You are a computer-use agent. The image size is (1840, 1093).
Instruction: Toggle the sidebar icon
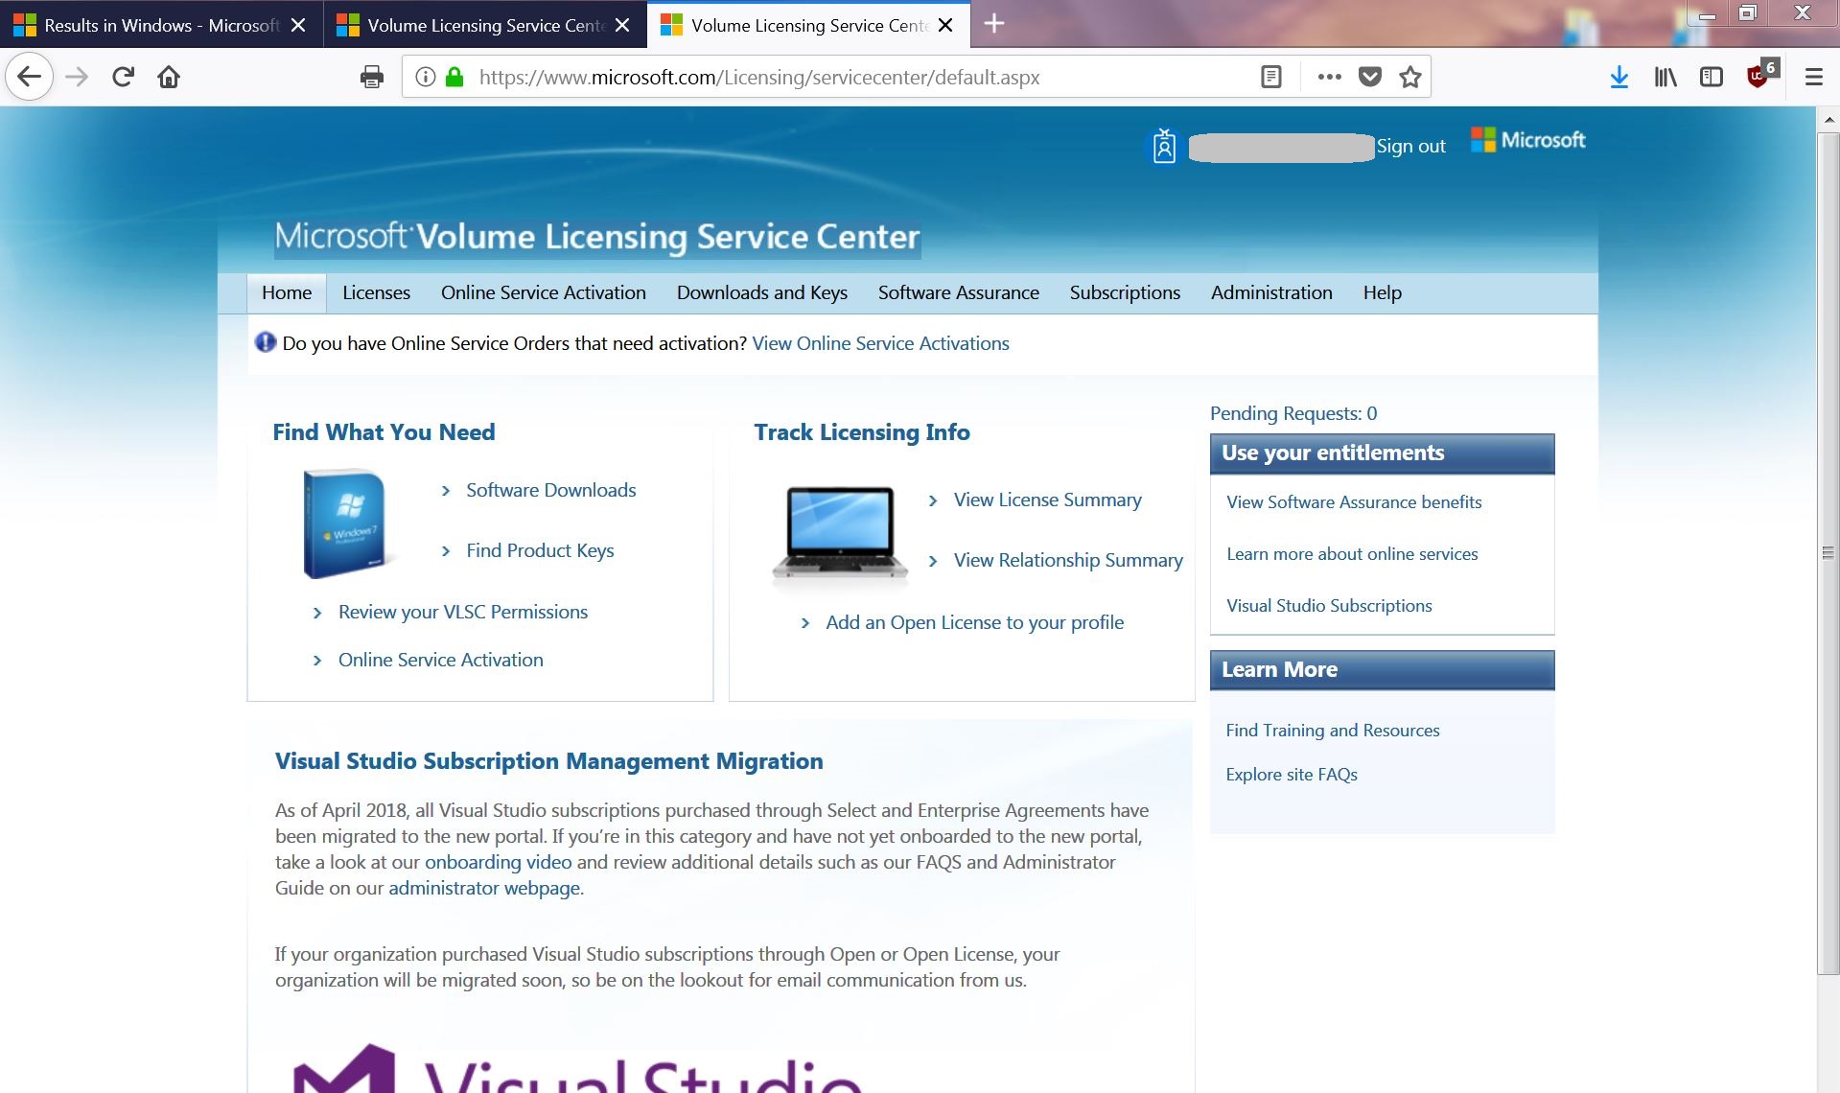(1712, 77)
